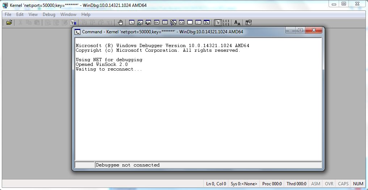Screen dimensions: 368x190
Task: Open the Scratch Pad toolbar icon
Action: (190, 22)
